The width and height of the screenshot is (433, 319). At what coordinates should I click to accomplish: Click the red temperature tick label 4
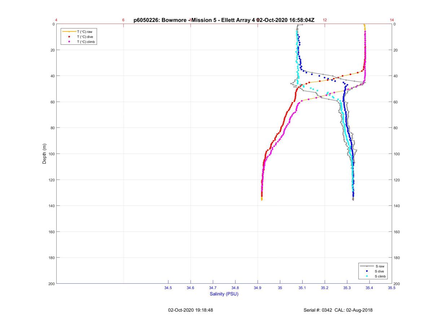click(x=56, y=20)
